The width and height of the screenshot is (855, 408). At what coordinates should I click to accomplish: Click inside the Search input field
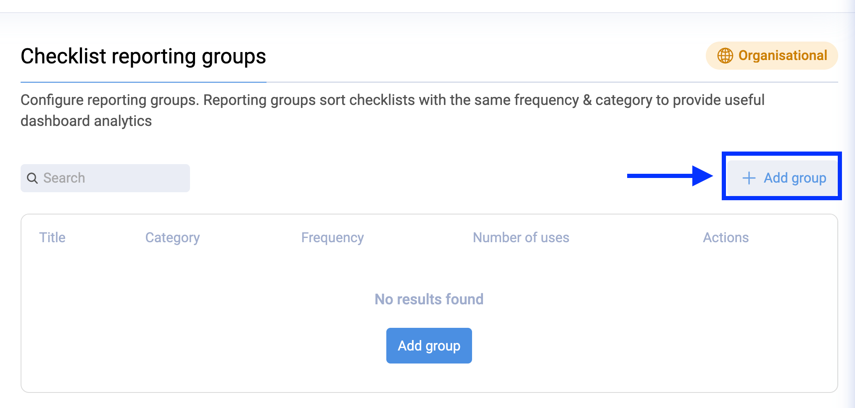pyautogui.click(x=105, y=178)
